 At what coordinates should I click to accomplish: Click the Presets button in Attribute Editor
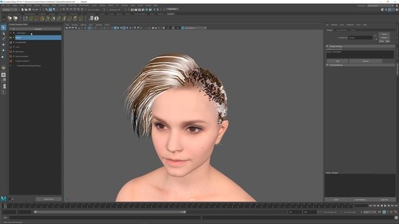pos(384,37)
